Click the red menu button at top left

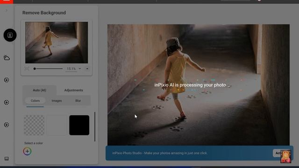click(7, 2)
